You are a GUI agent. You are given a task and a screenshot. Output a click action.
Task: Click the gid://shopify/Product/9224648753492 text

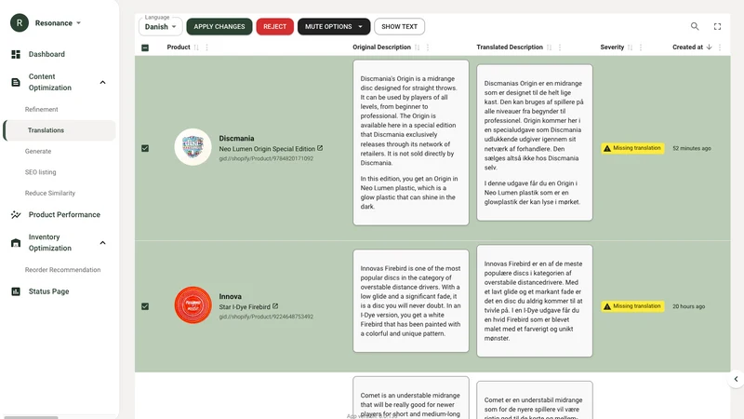(x=266, y=317)
